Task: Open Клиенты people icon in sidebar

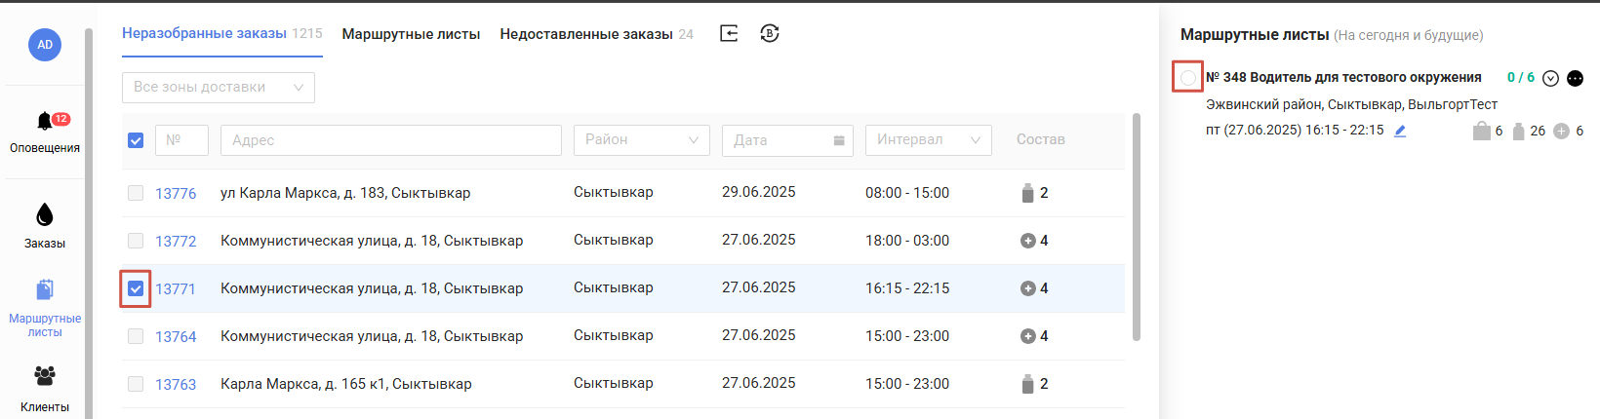Action: (x=45, y=375)
